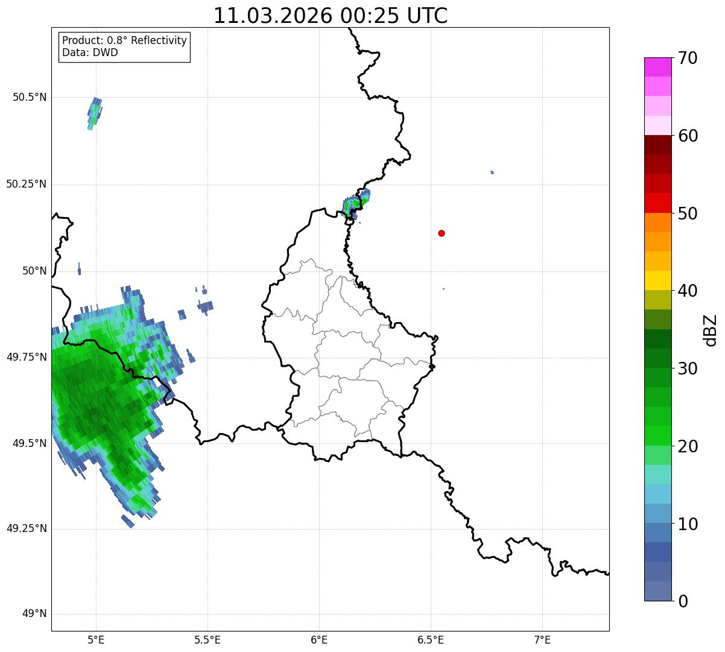Click the "Data: DWD" text line
Viewport: 725px width, 652px height.
(x=90, y=52)
